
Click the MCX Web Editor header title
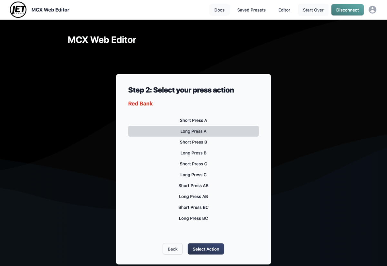[x=50, y=10]
